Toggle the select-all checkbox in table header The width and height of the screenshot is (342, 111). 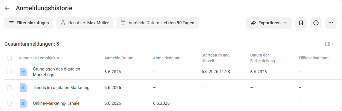9,58
